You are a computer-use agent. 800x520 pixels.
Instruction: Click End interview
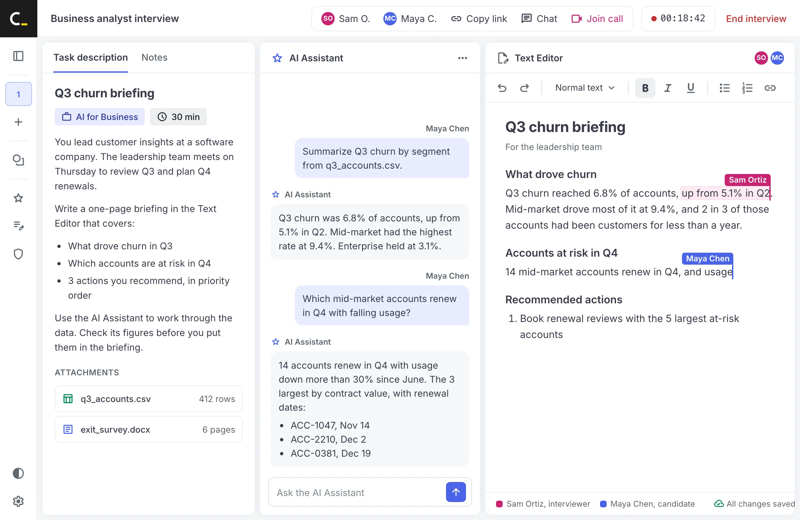(x=756, y=18)
